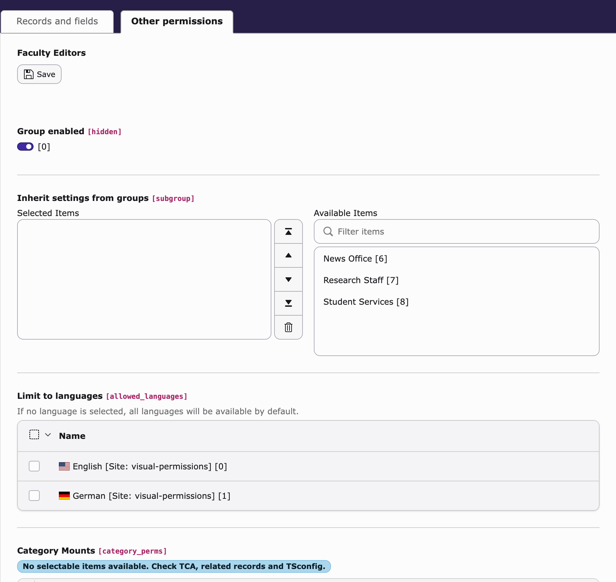Select the Other permissions tab
The image size is (616, 582).
(x=177, y=22)
